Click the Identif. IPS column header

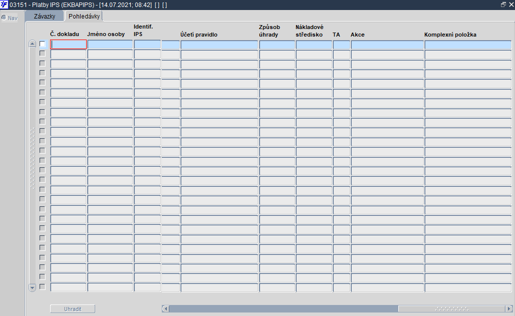tap(143, 30)
